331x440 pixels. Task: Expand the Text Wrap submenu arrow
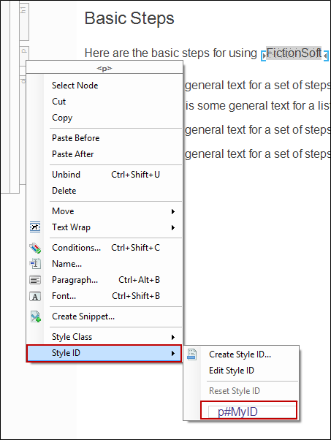(x=173, y=227)
